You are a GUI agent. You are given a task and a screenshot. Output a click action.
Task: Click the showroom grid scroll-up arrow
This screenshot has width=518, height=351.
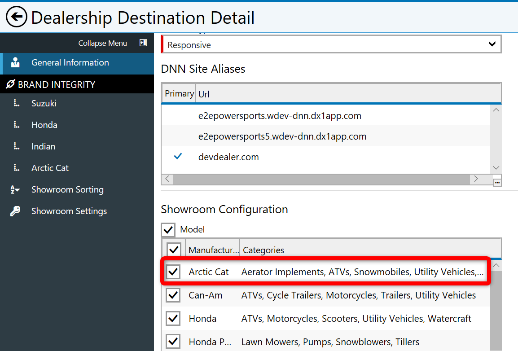(496, 265)
